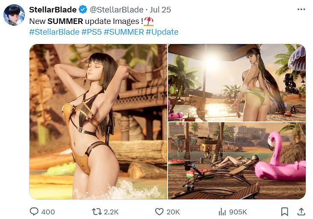The width and height of the screenshot is (313, 219).
Task: View analytics bar chart icon
Action: 222,212
